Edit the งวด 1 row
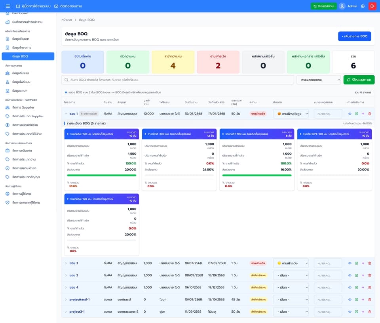This screenshot has width=380, height=323. 356,114
